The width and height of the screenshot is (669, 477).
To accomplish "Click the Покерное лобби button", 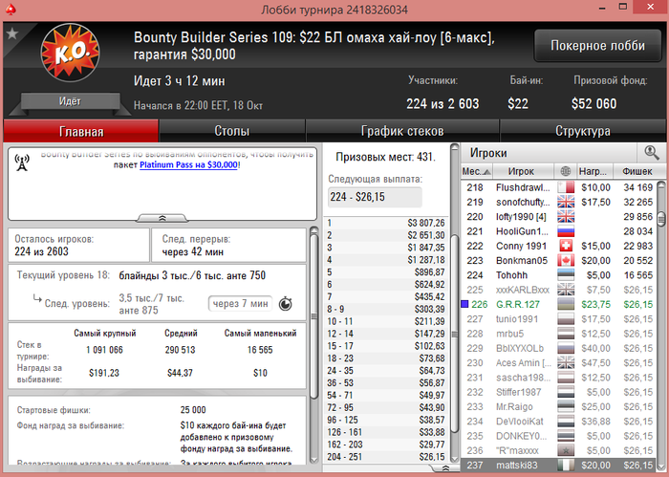I will coord(597,46).
